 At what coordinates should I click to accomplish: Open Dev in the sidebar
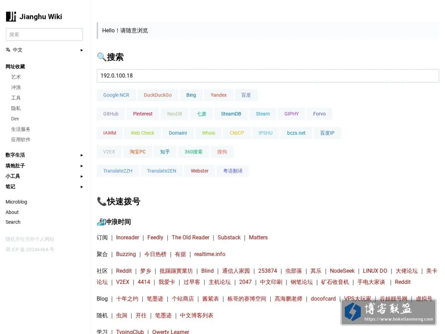15,119
